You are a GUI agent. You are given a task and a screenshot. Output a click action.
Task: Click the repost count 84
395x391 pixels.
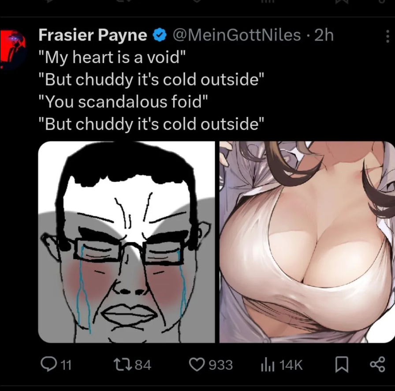143,365
